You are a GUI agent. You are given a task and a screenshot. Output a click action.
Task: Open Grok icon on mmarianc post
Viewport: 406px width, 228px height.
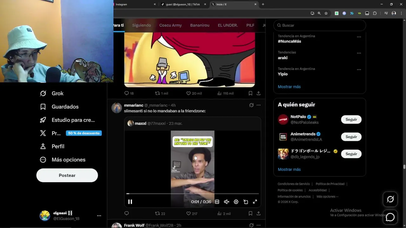click(251, 105)
